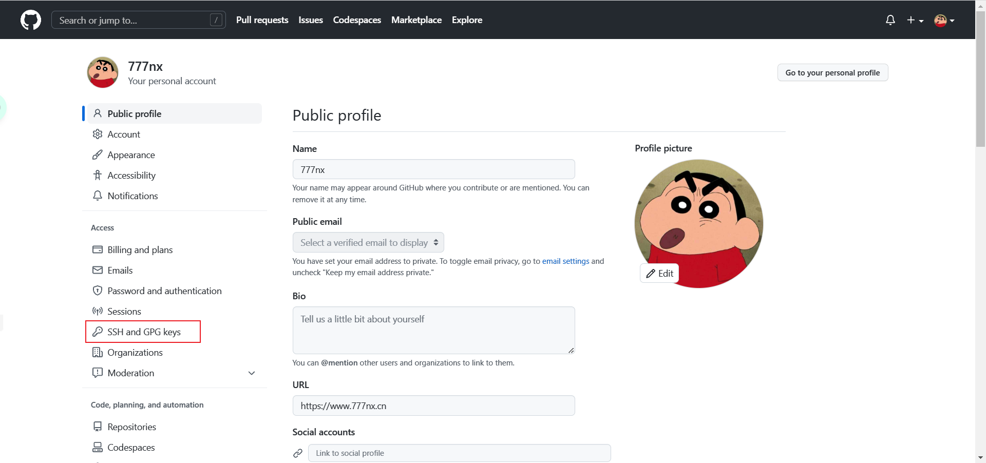Click the Edit button on the profile picture
The image size is (986, 463).
click(x=659, y=273)
